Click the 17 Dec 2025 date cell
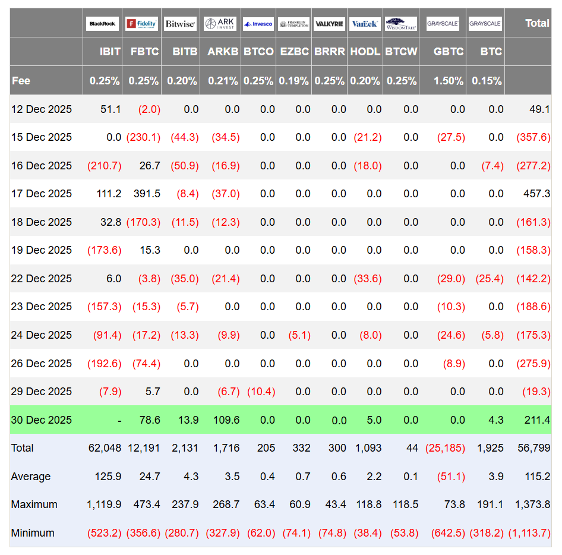562x555 pixels. point(42,194)
